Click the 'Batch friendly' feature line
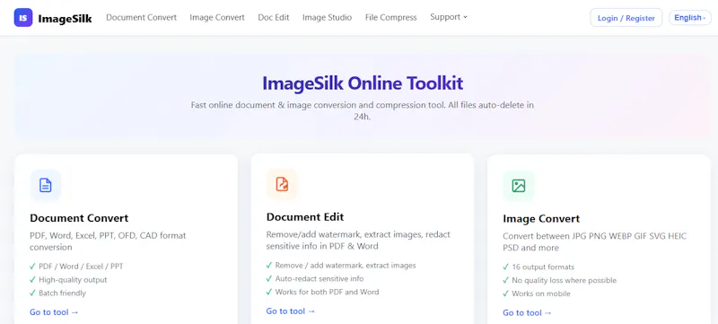 (57, 293)
